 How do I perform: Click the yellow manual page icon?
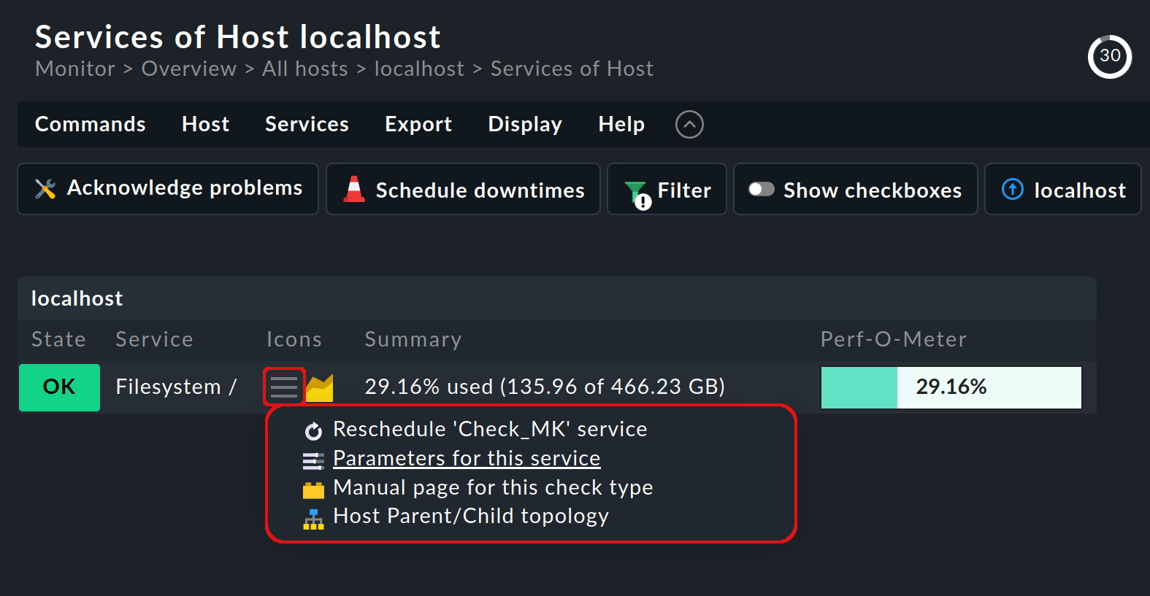(x=313, y=489)
